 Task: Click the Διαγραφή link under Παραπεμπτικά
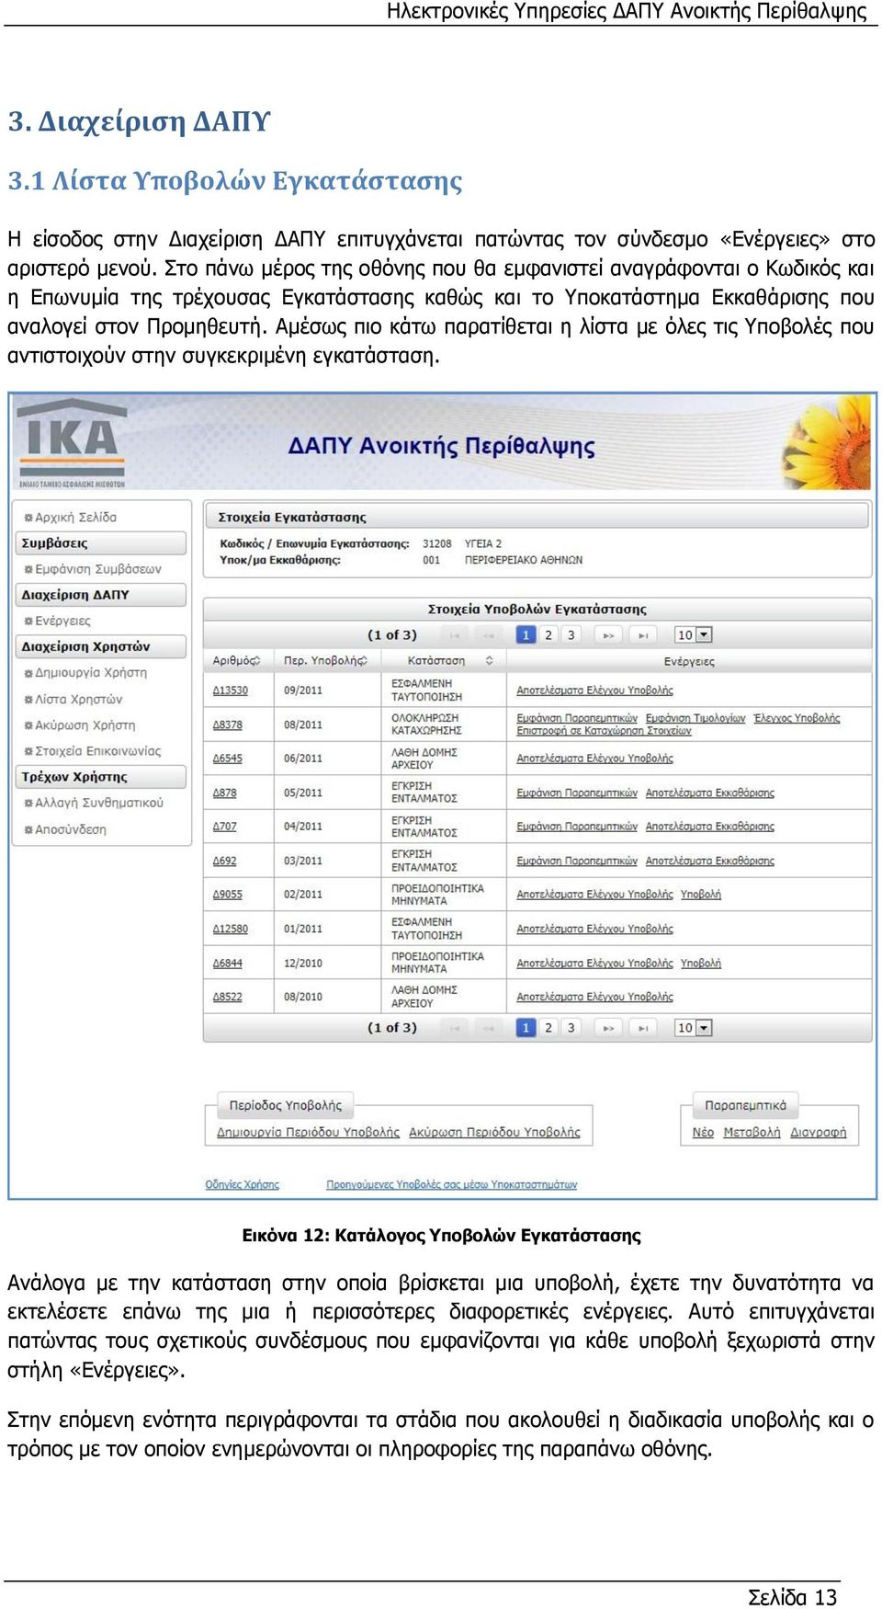point(819,1133)
